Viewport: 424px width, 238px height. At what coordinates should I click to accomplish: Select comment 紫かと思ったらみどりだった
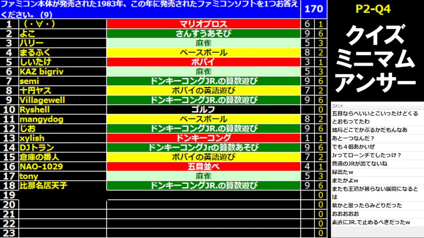pyautogui.click(x=367, y=205)
